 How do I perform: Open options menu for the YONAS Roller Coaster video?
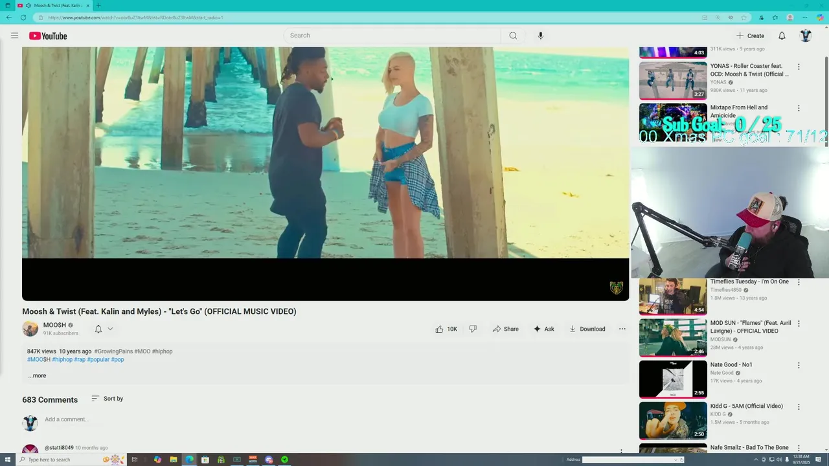pos(799,67)
